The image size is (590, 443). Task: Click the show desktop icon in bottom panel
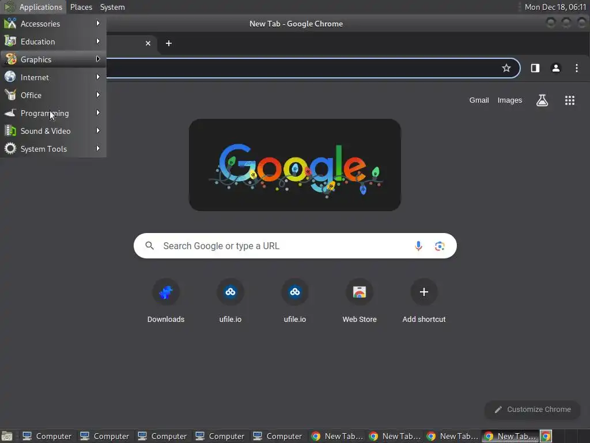coord(7,436)
